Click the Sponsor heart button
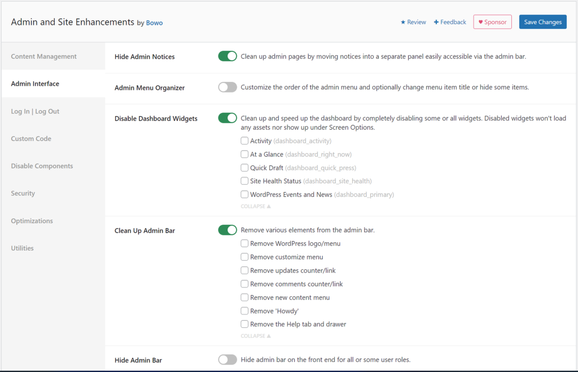578x372 pixels. [492, 22]
